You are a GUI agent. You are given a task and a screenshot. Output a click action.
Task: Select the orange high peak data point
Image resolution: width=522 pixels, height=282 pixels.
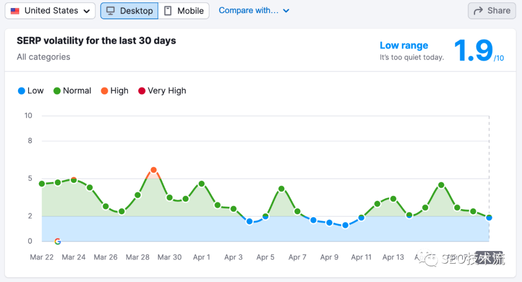[154, 170]
